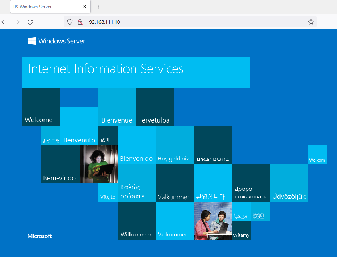The height and width of the screenshot is (257, 337).
Task: Click the Bem-vindo tile
Action: point(60,164)
